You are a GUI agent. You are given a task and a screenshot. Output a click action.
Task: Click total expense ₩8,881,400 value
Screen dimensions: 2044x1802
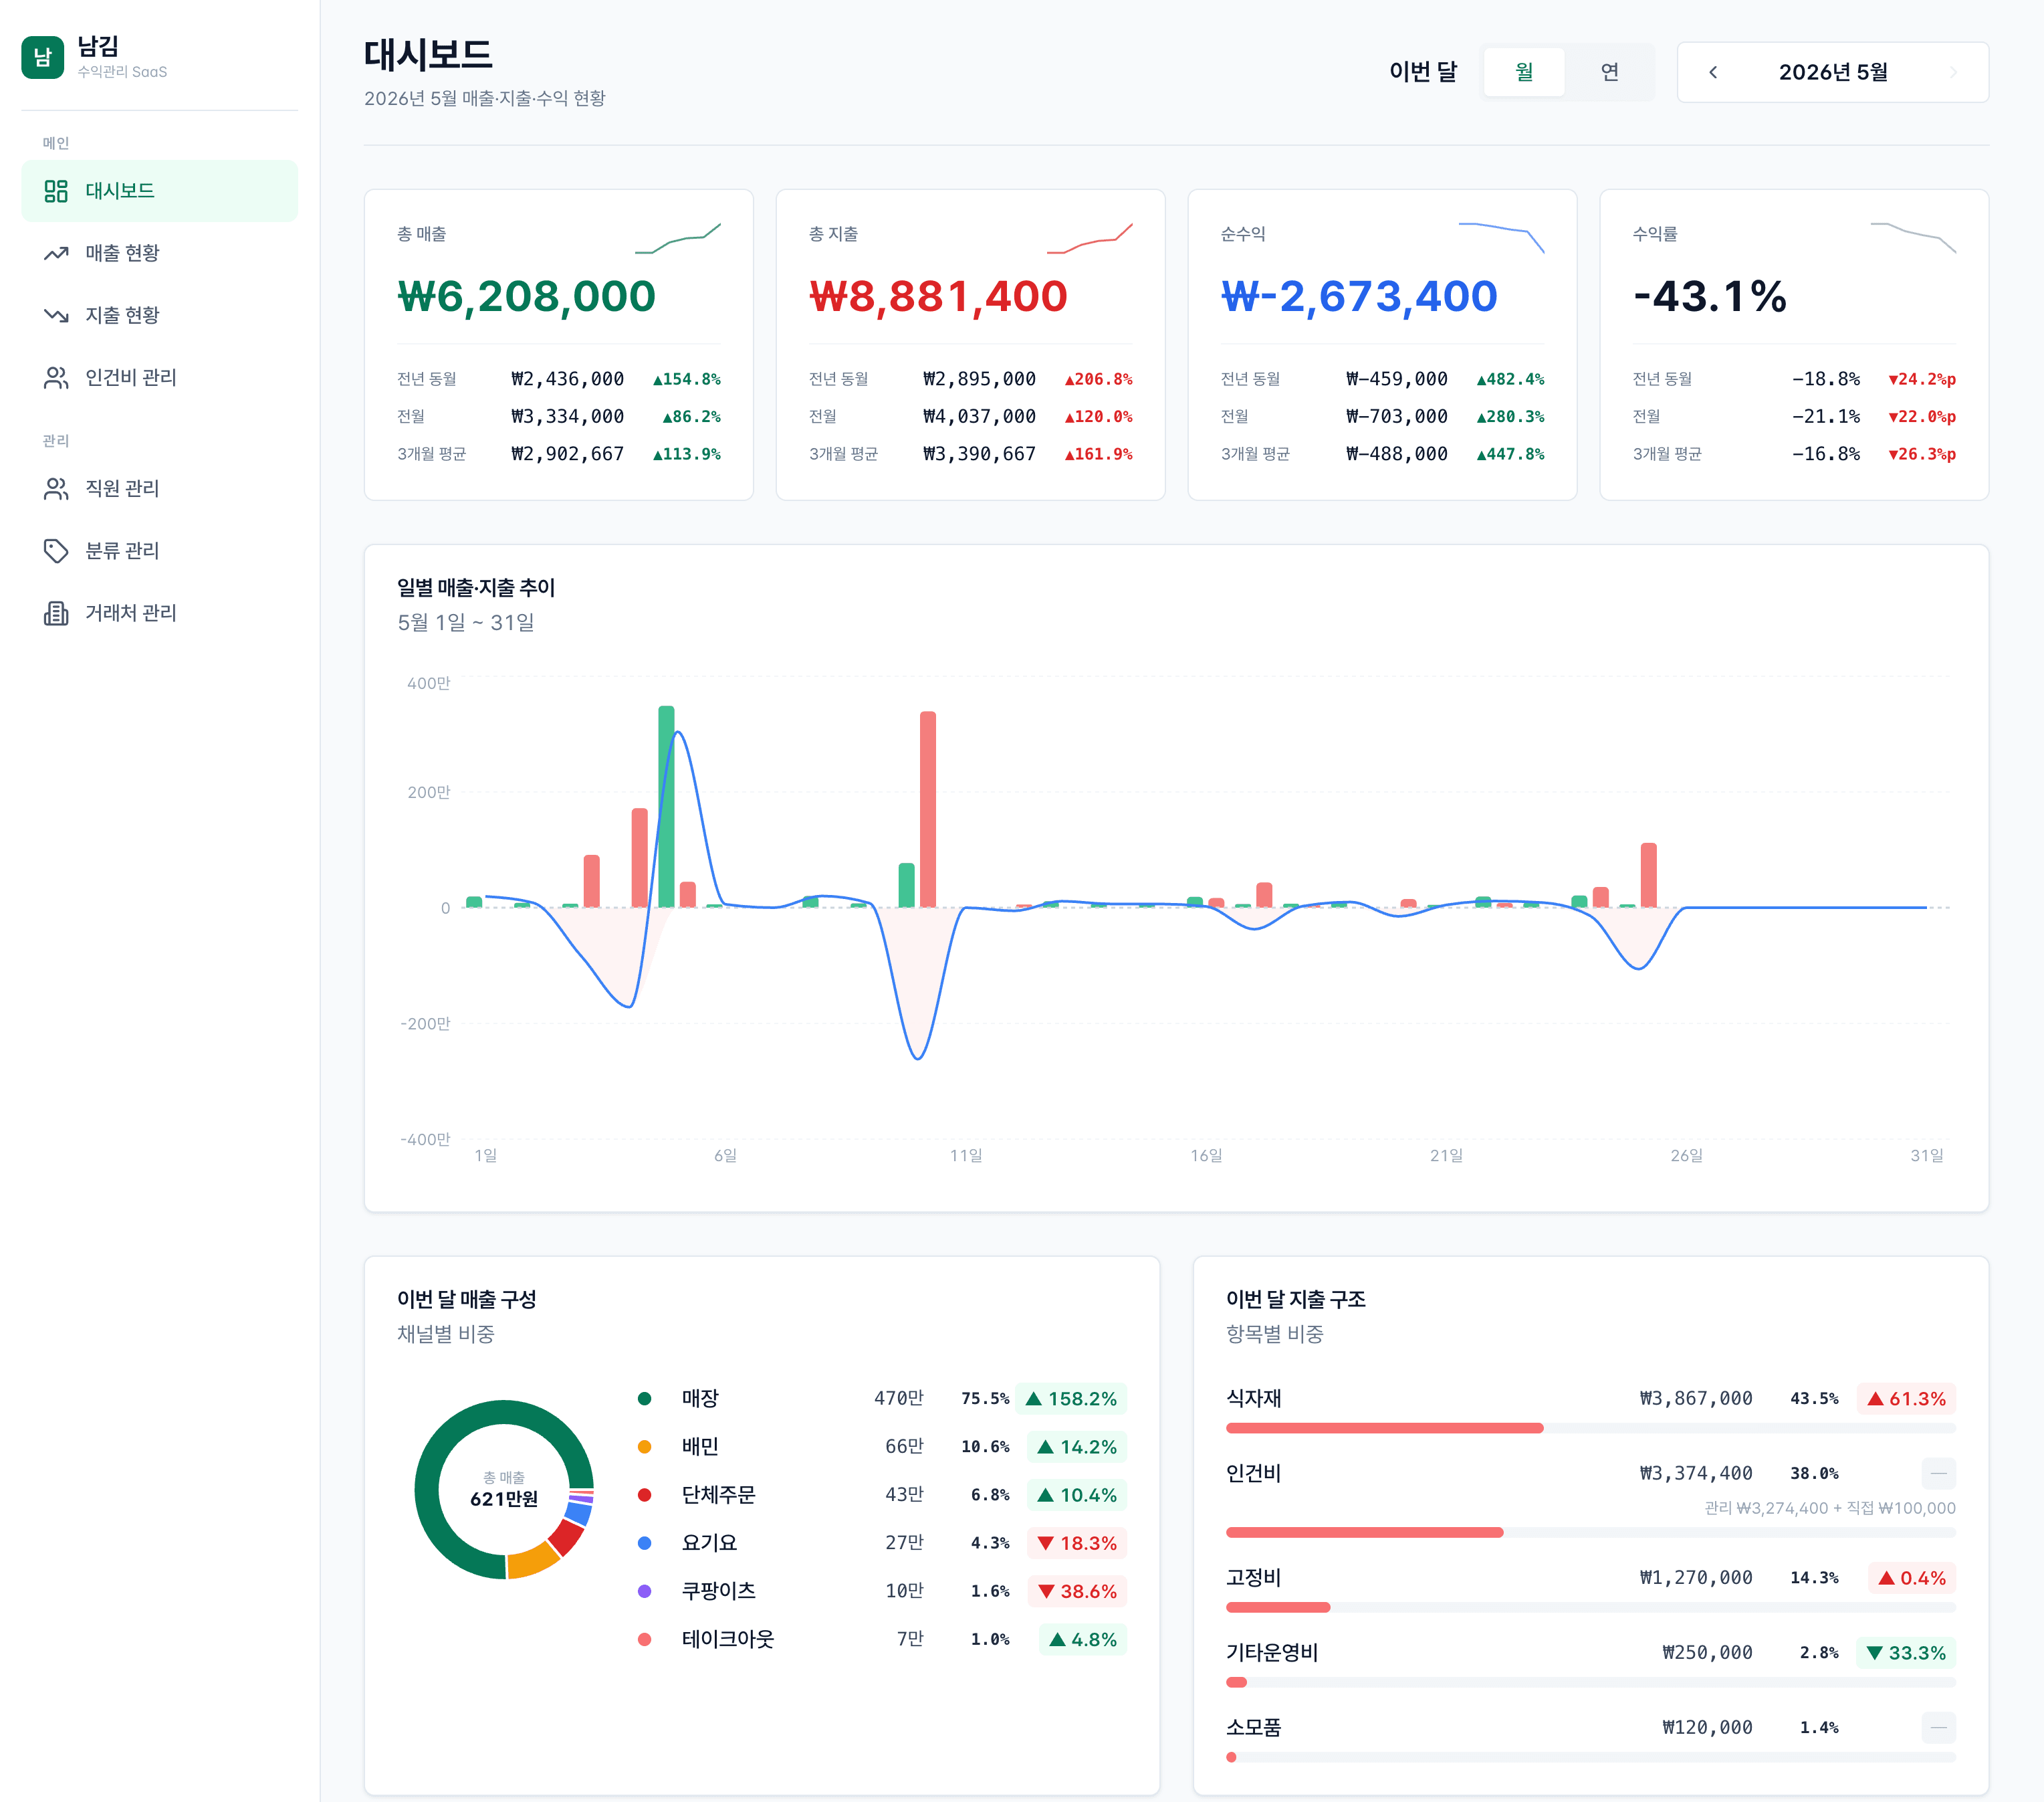click(x=938, y=296)
